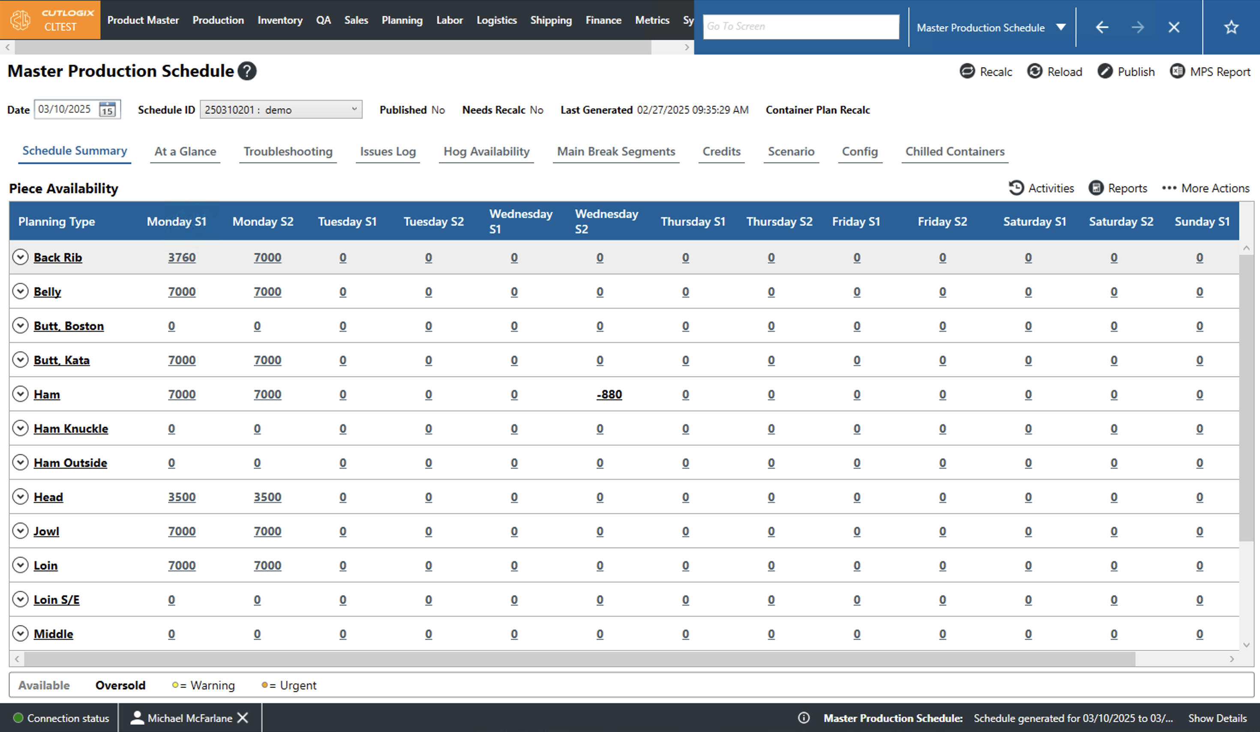
Task: Click Show Details in status bar
Action: click(x=1217, y=718)
